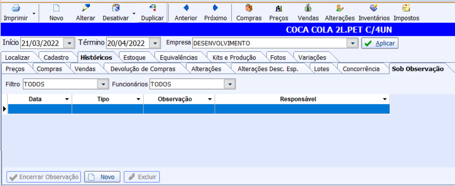
Task: Open Preços toolbar icon
Action: 279,8
